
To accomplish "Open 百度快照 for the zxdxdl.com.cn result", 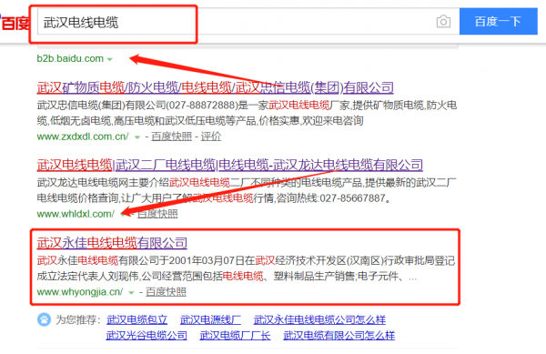I will 171,137.
